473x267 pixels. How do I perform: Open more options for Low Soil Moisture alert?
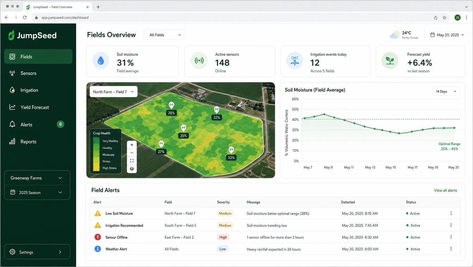click(x=451, y=213)
